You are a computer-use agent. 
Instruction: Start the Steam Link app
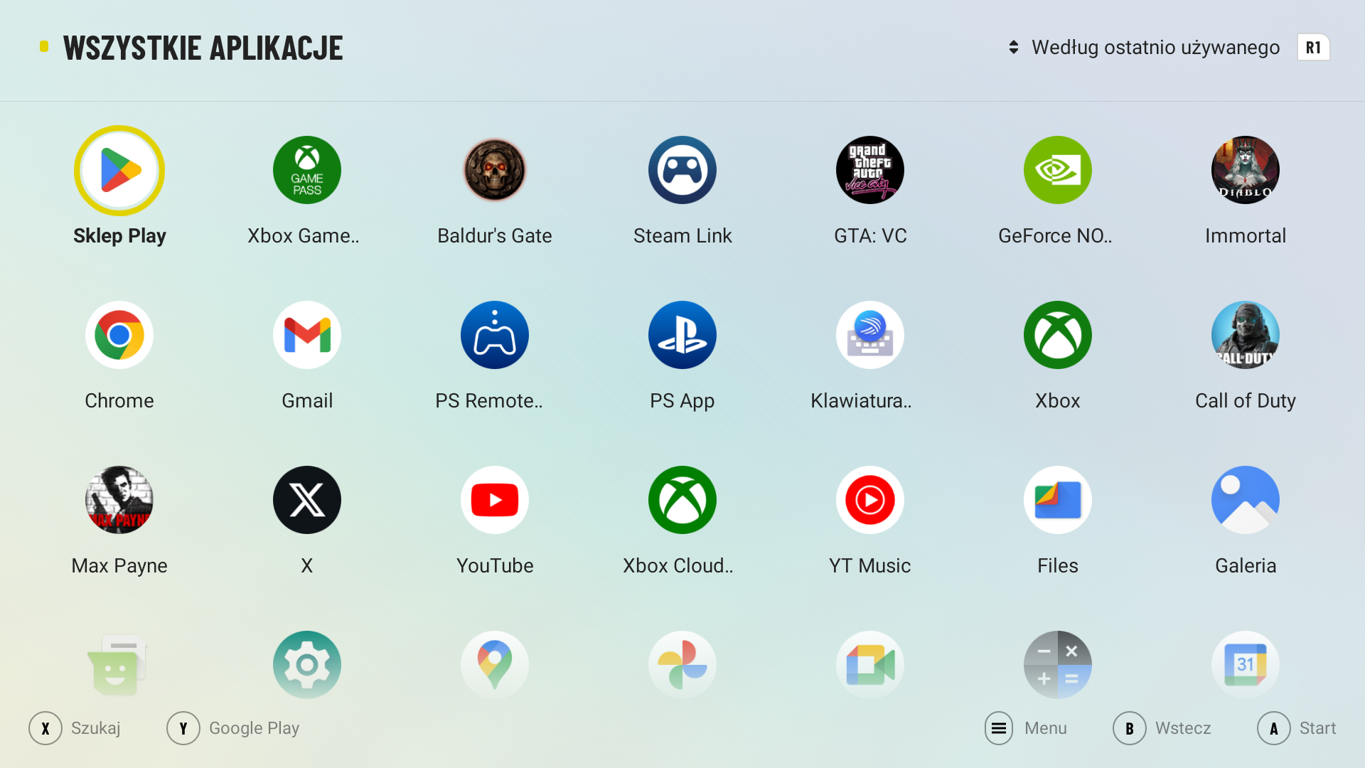682,171
